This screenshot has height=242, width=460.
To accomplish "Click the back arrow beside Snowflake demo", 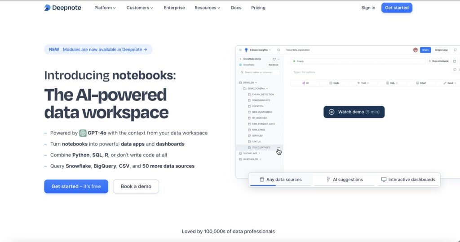I will pyautogui.click(x=240, y=59).
